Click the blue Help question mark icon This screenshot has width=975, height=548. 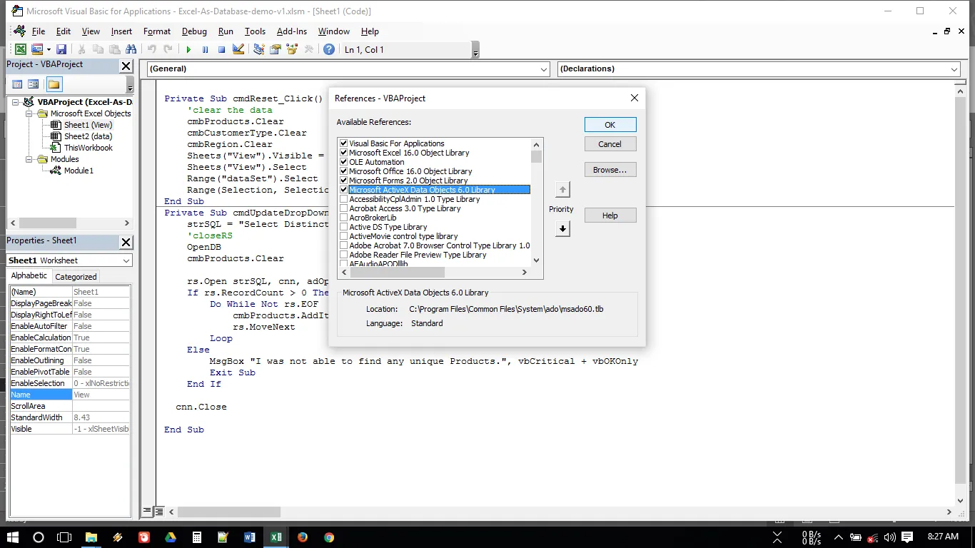(x=329, y=50)
